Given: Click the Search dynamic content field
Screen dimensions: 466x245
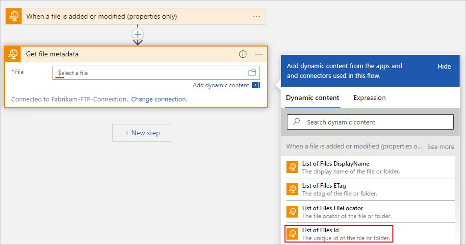Looking at the screenshot, I should click(x=370, y=122).
